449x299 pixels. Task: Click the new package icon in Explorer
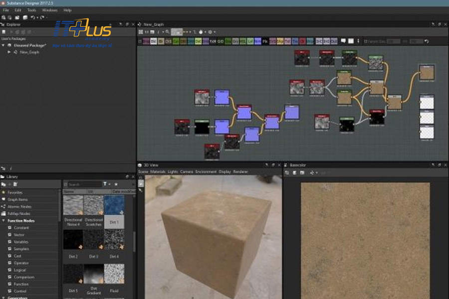(x=4, y=32)
